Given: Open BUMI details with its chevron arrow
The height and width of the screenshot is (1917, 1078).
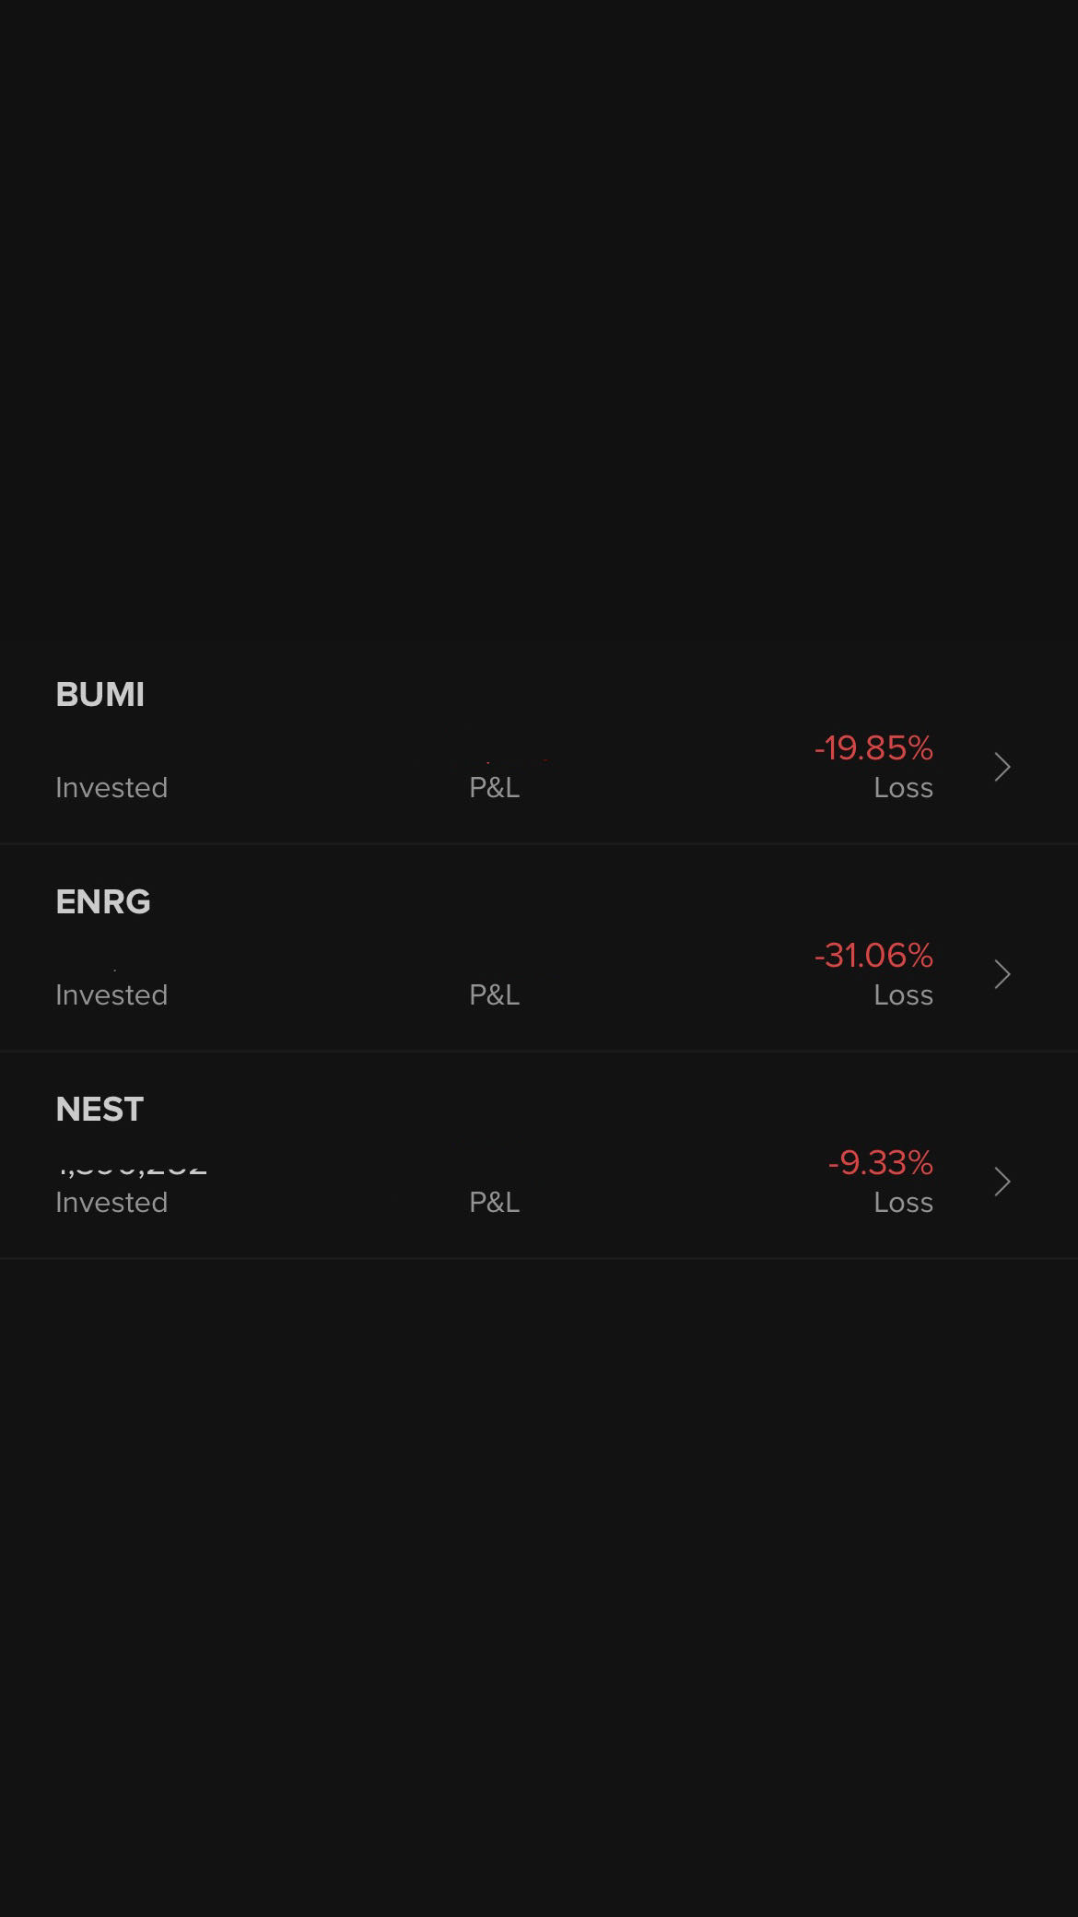Looking at the screenshot, I should tap(1002, 767).
